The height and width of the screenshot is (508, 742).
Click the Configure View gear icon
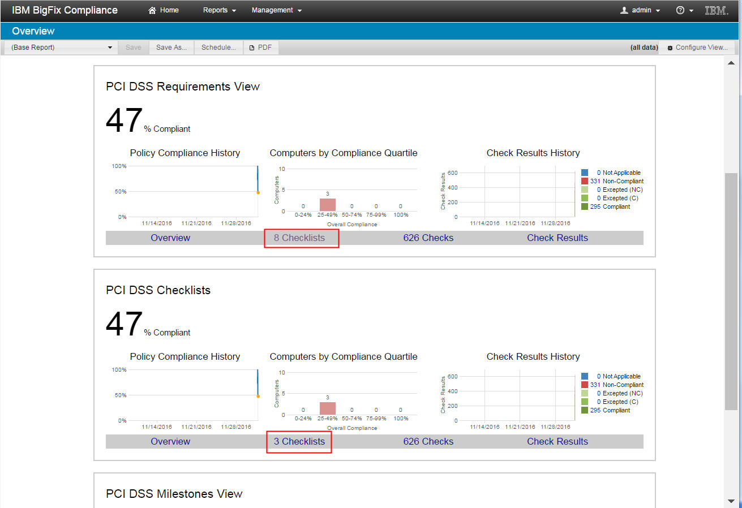(x=671, y=48)
